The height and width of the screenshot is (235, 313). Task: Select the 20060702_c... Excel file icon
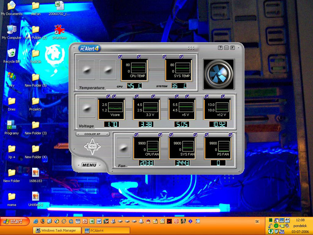[59, 8]
